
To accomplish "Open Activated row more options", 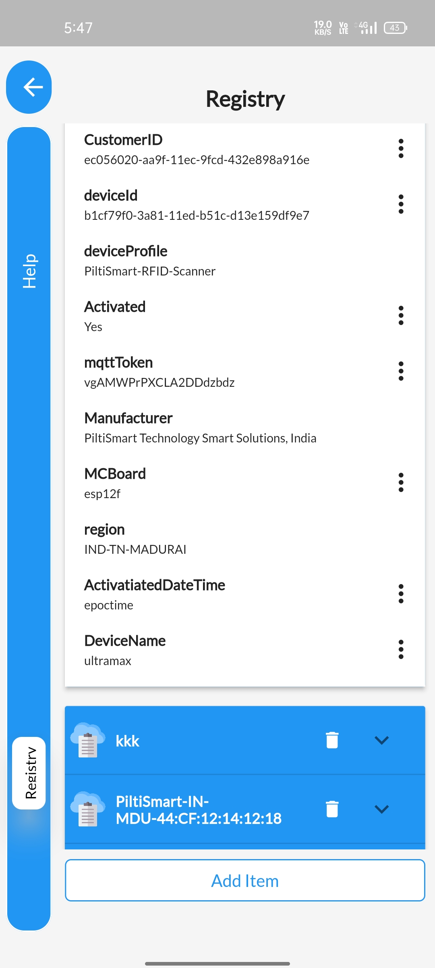I will tap(401, 315).
